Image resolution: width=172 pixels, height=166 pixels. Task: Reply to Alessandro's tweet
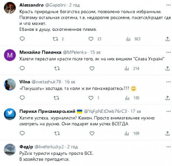(x=22, y=39)
